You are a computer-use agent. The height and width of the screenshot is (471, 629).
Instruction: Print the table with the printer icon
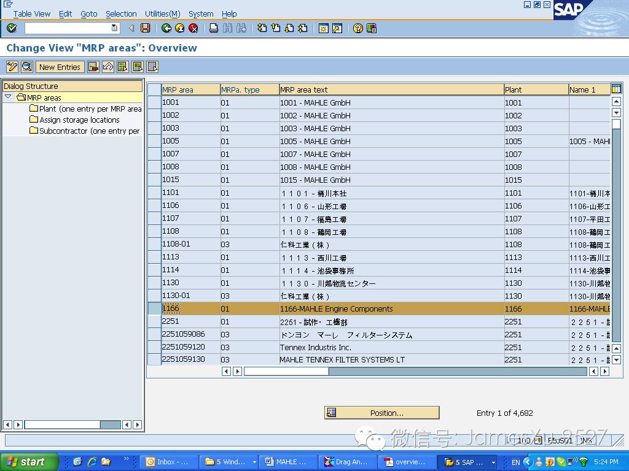tap(214, 28)
